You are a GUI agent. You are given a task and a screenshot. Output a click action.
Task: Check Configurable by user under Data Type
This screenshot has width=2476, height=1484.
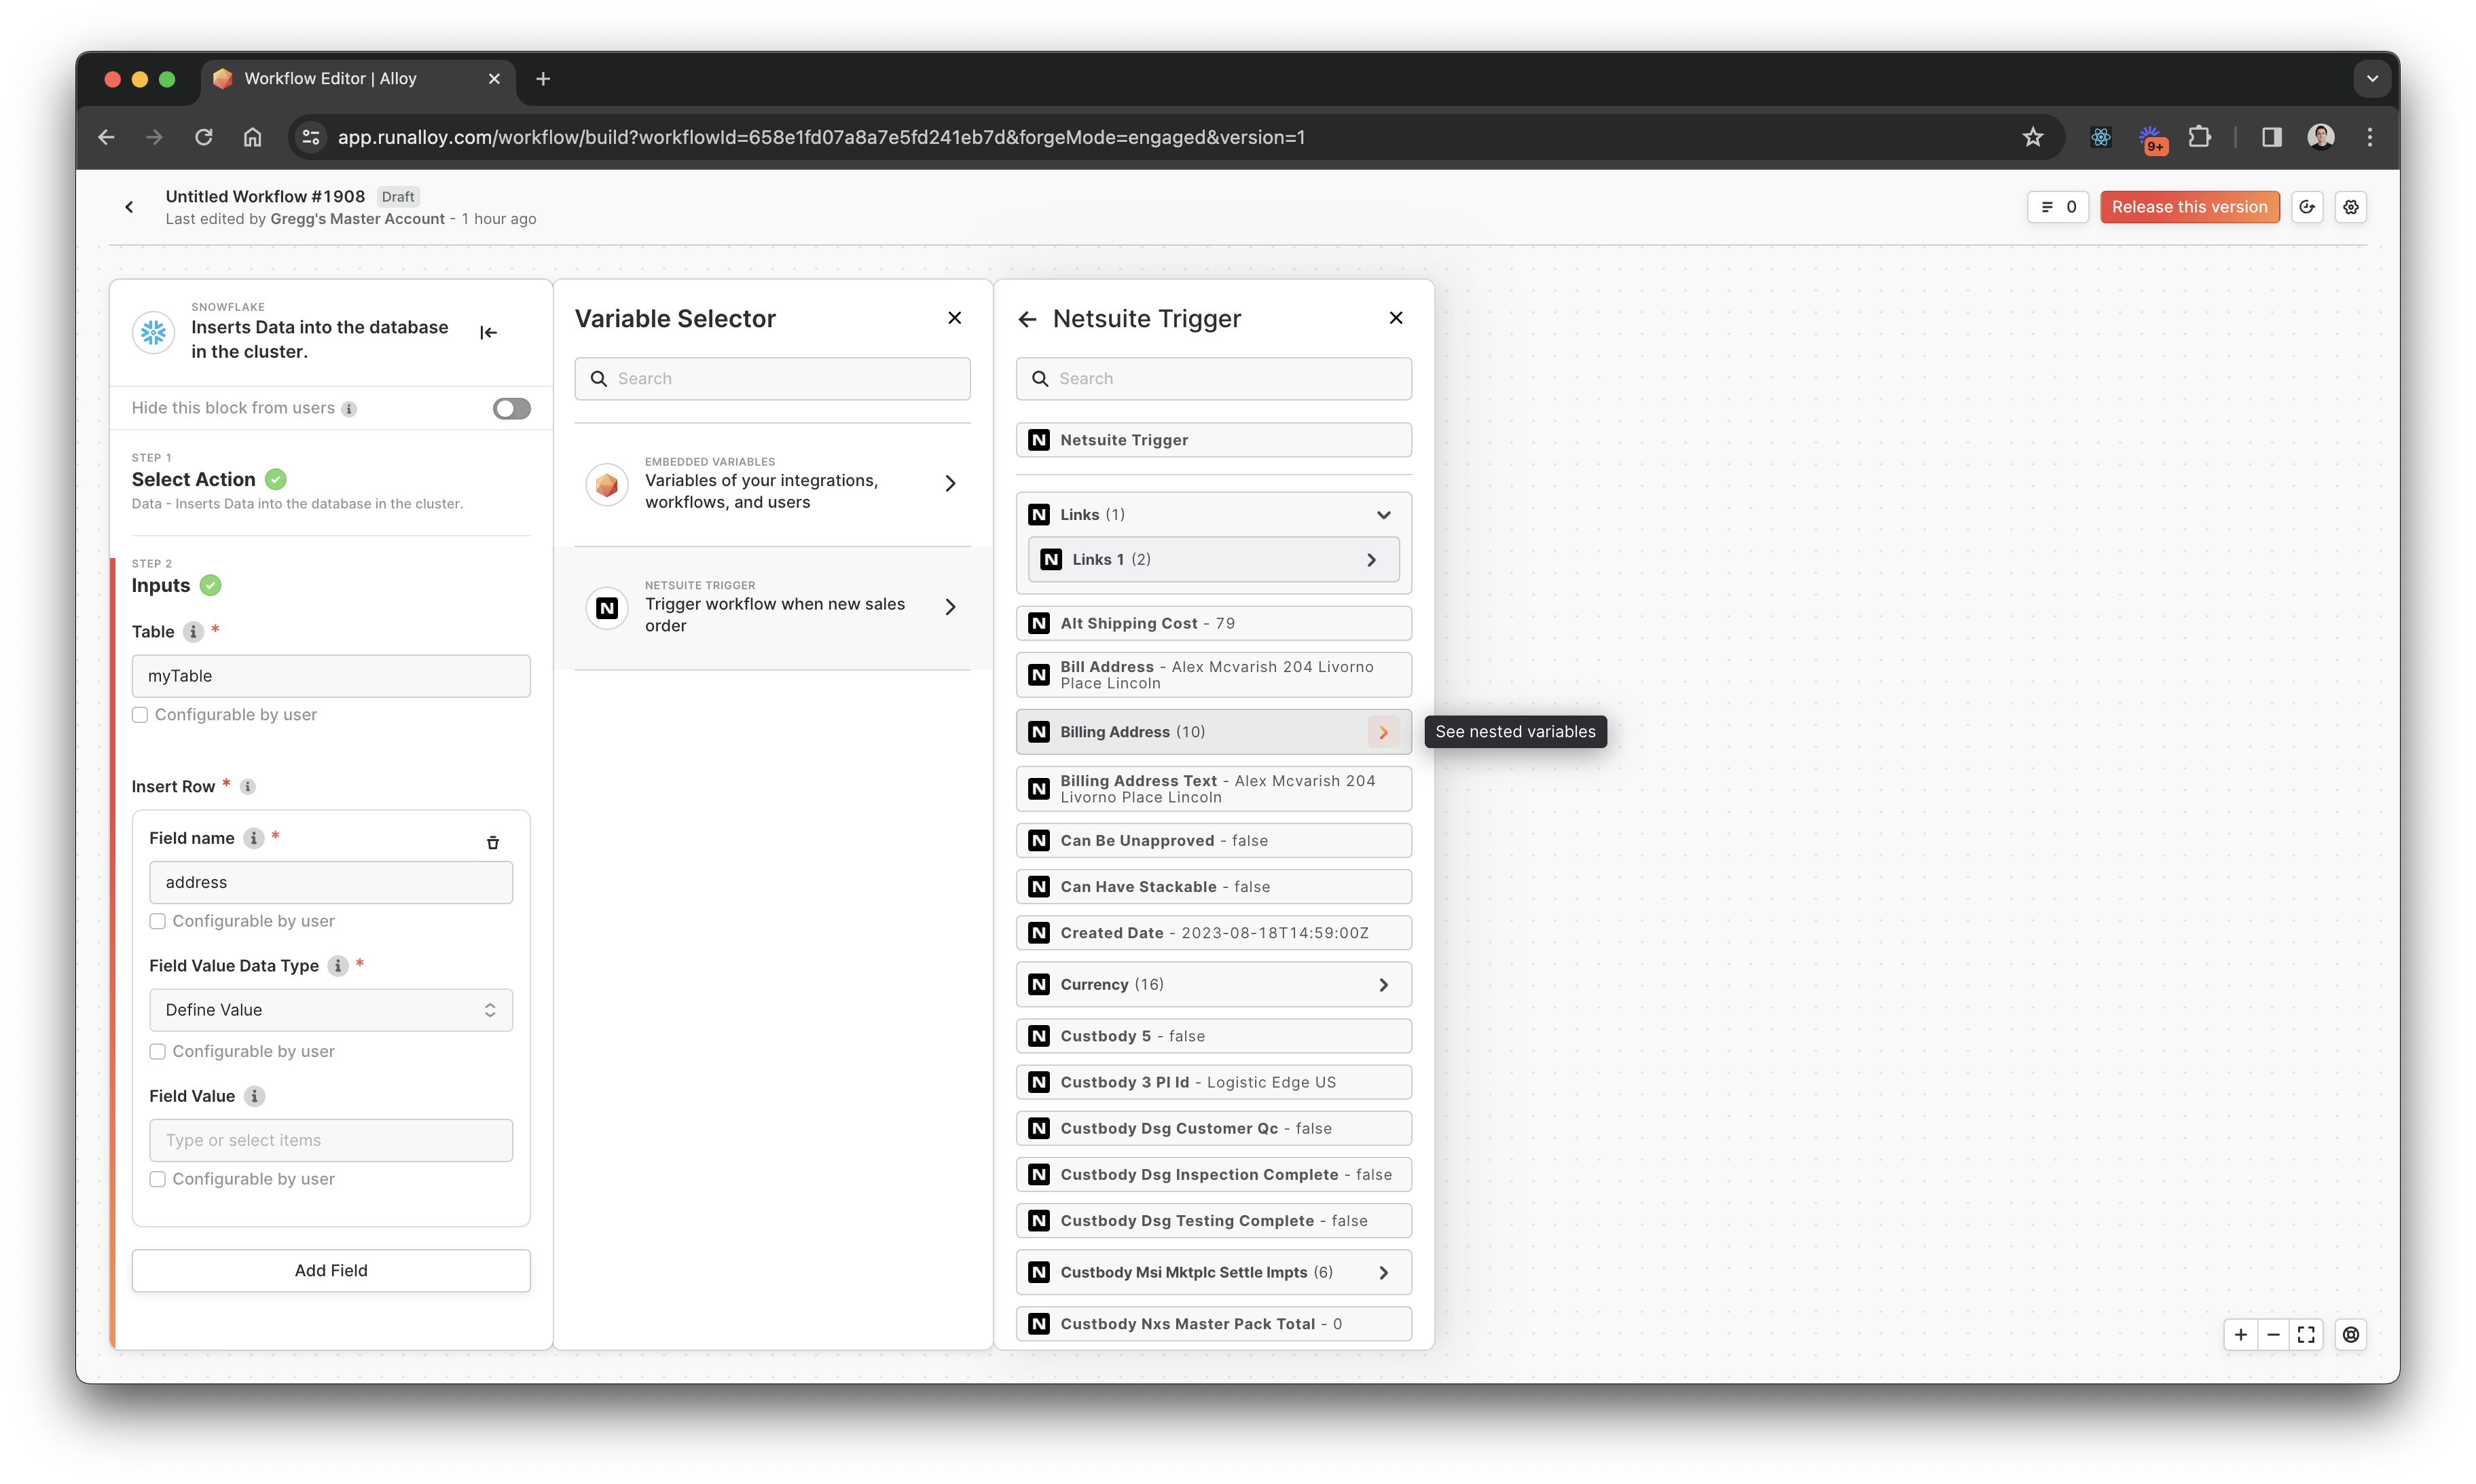tap(157, 1051)
